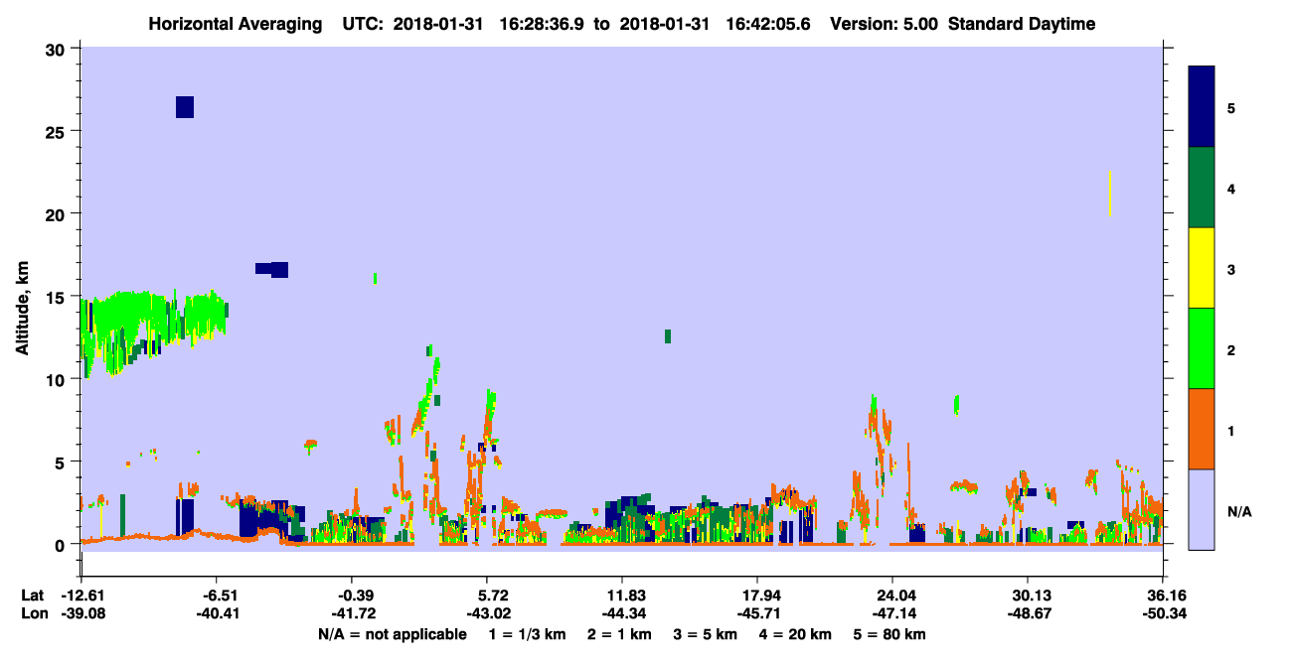Click the latitude value -12.61 at left
Screen dimensions: 1292x662
(82, 596)
